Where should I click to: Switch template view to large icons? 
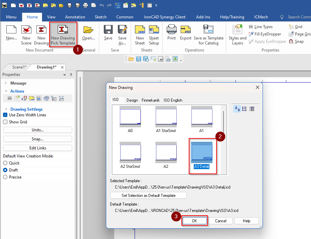tap(237, 109)
